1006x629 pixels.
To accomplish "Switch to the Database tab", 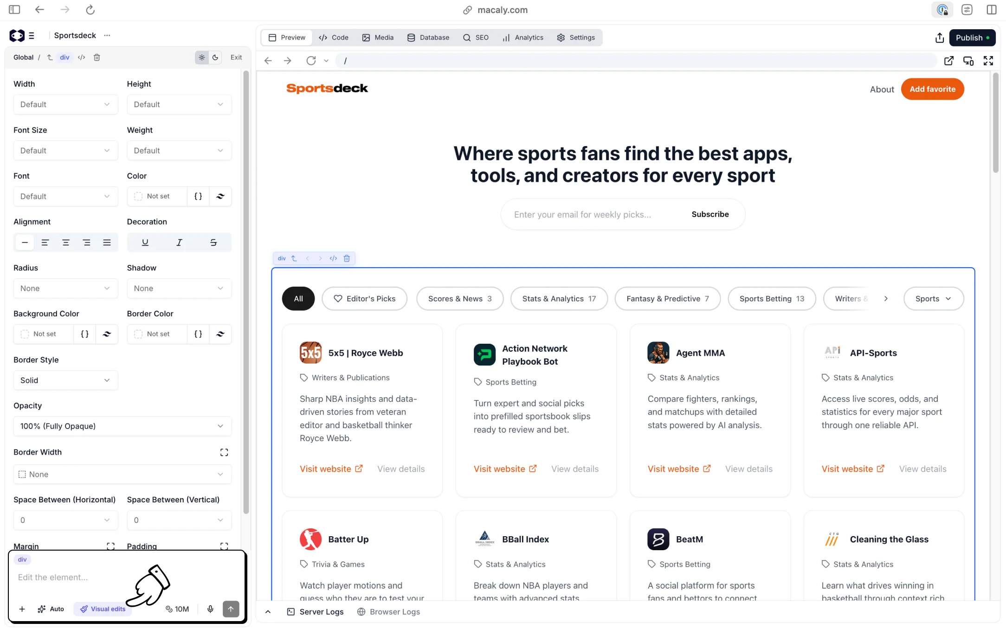I will click(428, 38).
